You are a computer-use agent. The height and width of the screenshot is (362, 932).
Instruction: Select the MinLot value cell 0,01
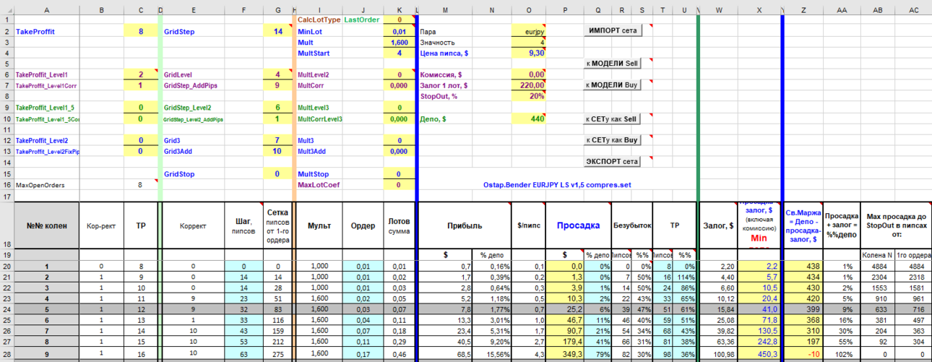pyautogui.click(x=399, y=32)
